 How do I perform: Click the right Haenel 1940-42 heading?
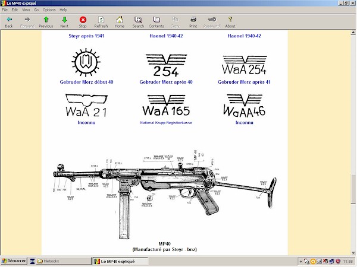pyautogui.click(x=245, y=36)
